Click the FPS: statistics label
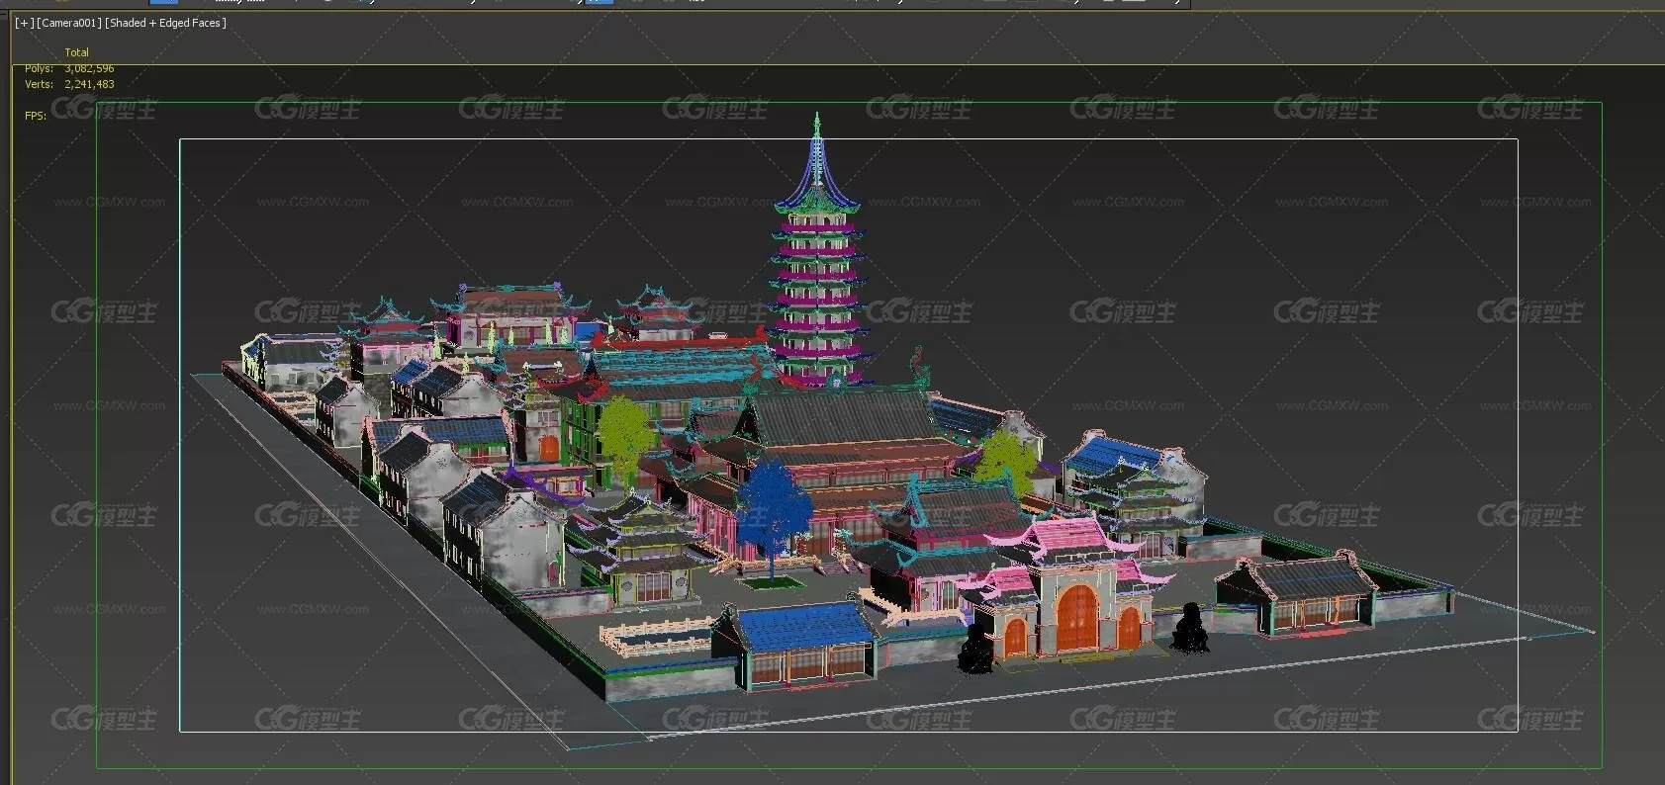This screenshot has width=1665, height=785. click(x=36, y=116)
